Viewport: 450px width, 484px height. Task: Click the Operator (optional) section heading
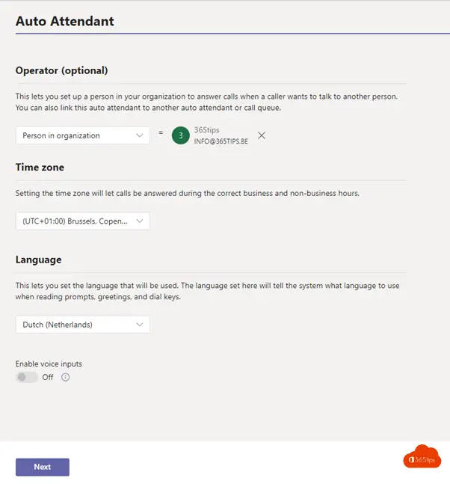click(62, 70)
